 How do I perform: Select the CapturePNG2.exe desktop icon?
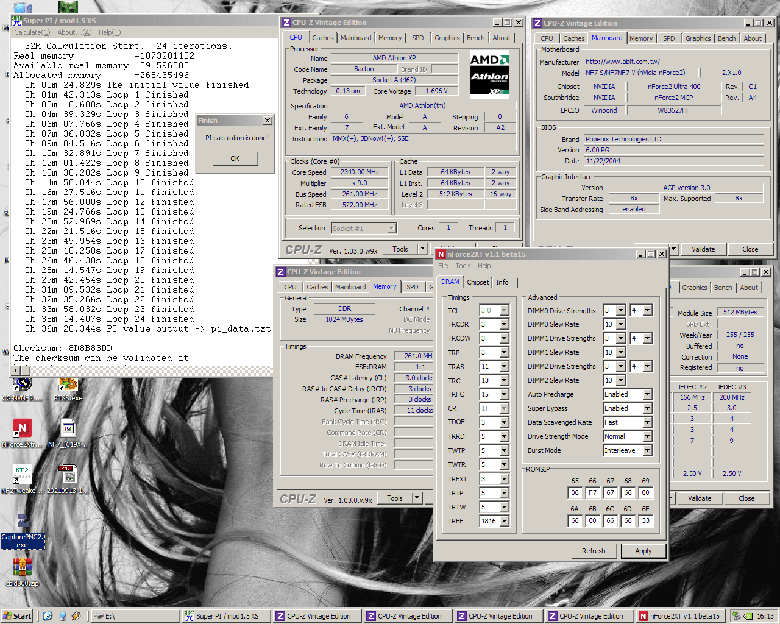click(x=23, y=531)
